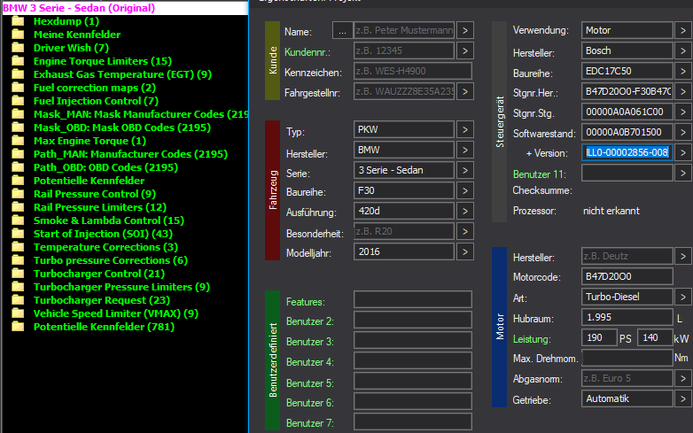This screenshot has height=433, width=693.
Task: Click folder icon of Turbo pressure Corrections
Action: point(18,260)
